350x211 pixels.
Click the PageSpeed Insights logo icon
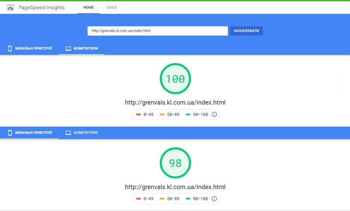pos(10,8)
